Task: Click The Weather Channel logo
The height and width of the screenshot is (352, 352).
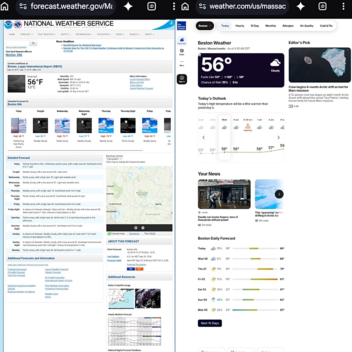Action: tap(182, 26)
